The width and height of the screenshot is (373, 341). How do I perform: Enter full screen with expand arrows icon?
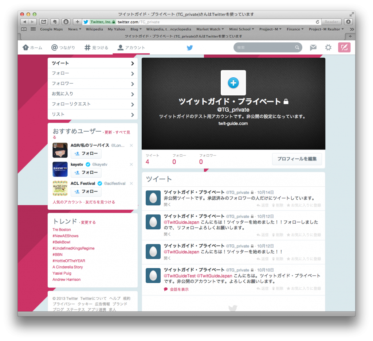[x=352, y=14]
